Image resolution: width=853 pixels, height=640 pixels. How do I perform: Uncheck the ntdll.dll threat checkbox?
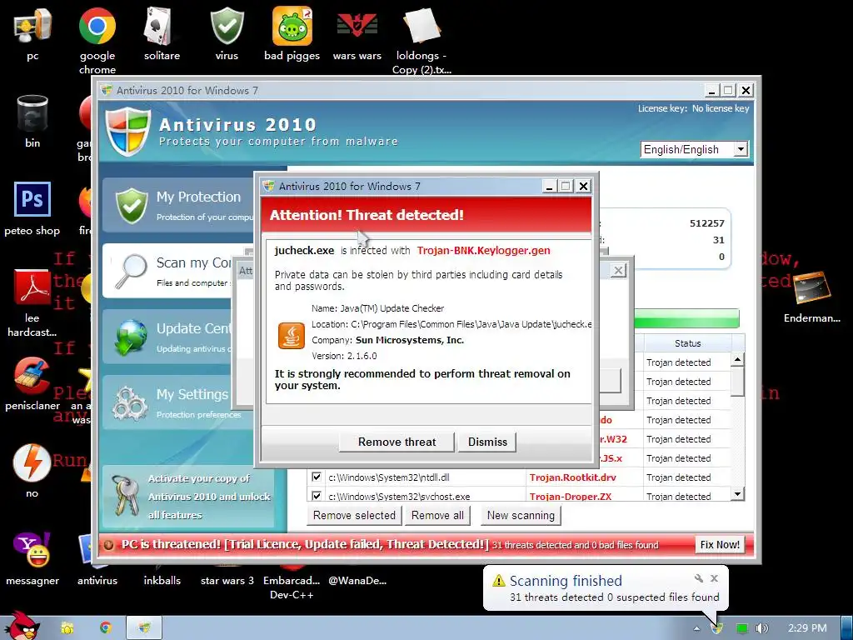[316, 477]
